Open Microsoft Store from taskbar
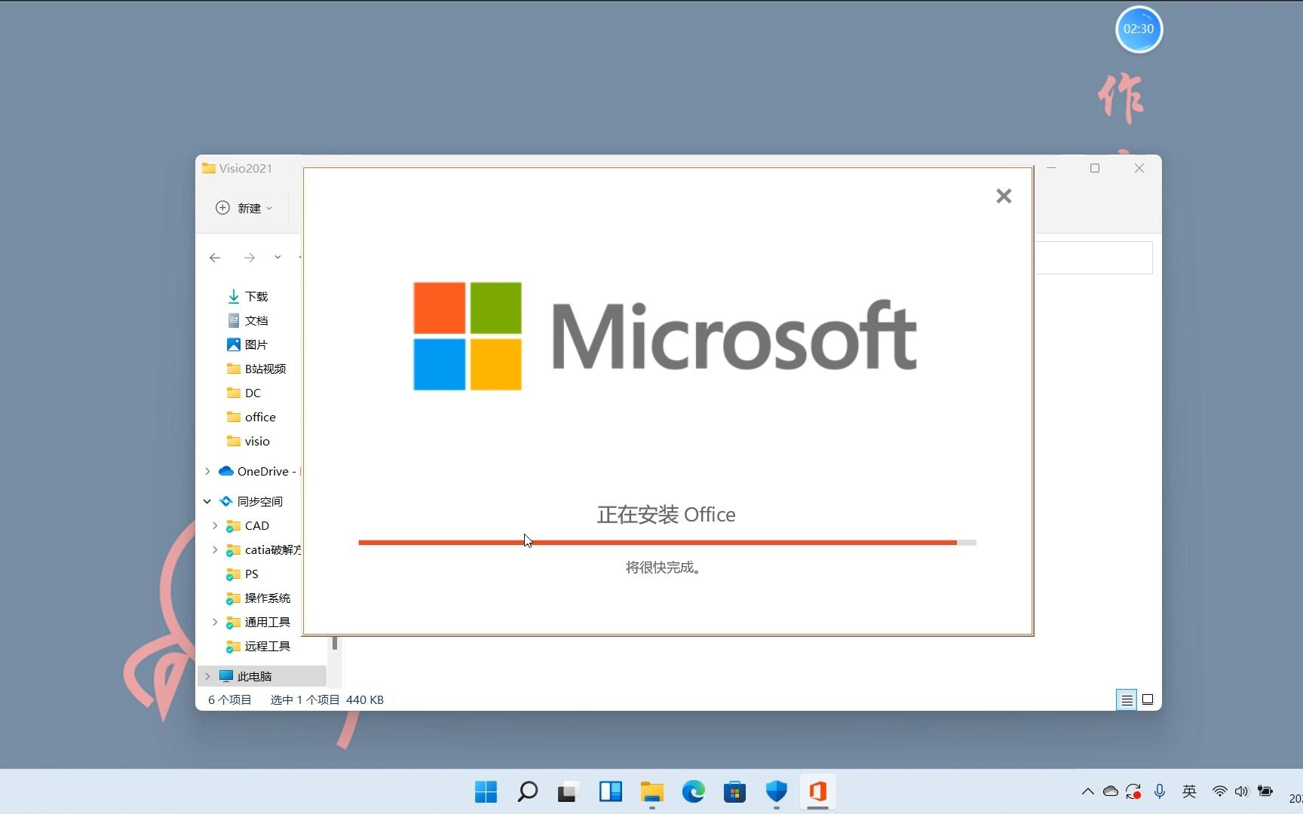This screenshot has width=1303, height=814. (x=734, y=791)
